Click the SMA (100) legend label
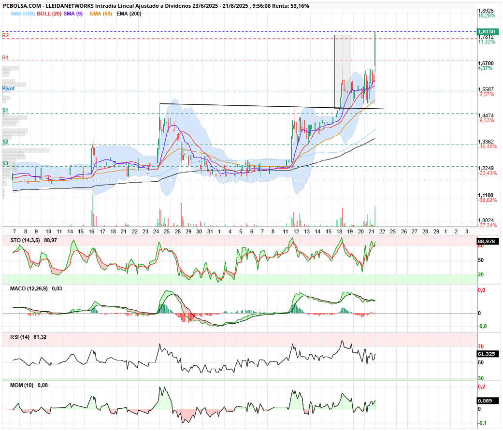 click(22, 14)
